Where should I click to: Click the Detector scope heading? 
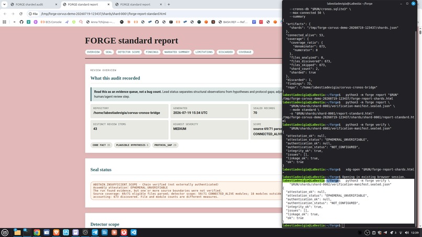coord(105,224)
